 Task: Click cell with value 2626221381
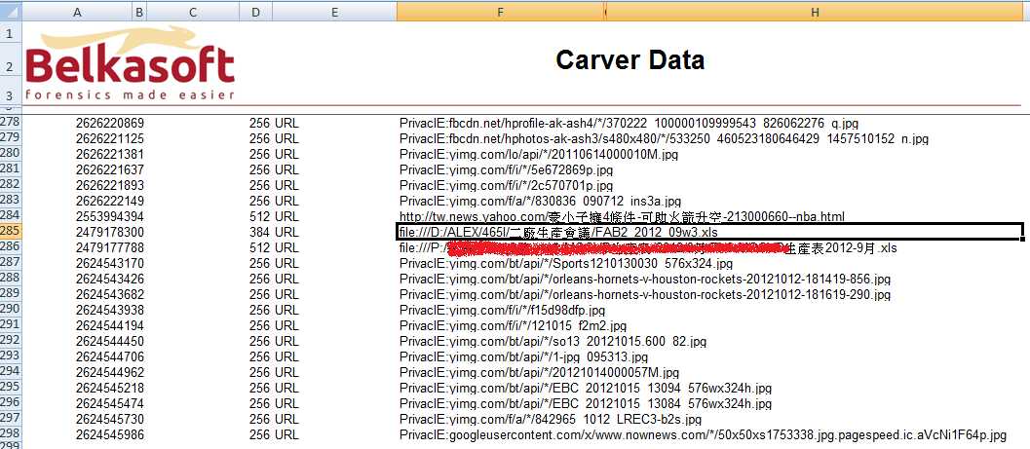[x=110, y=154]
